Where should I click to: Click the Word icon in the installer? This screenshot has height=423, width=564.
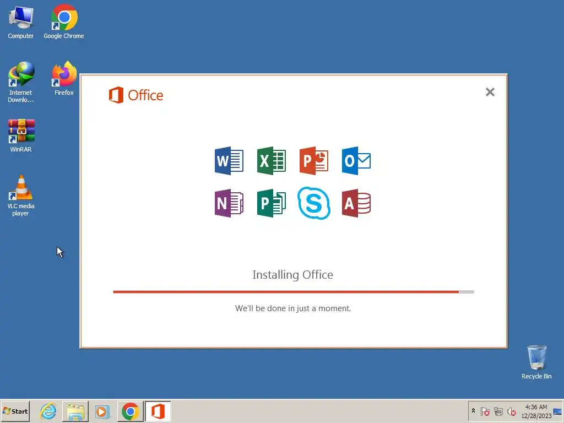point(229,161)
